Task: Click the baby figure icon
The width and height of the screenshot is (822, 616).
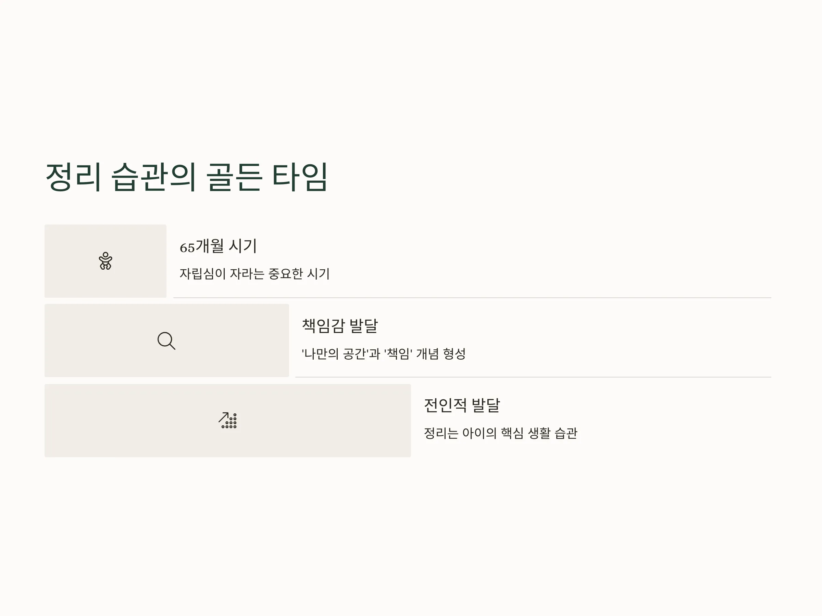Action: tap(105, 261)
